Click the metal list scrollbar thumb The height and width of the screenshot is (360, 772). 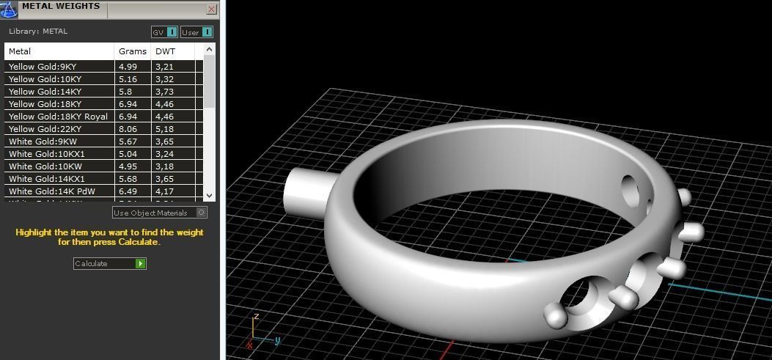209,81
